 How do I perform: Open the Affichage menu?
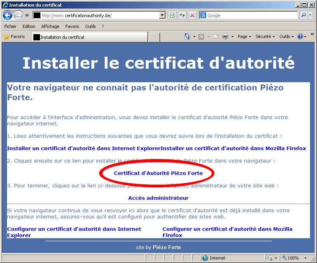(50, 26)
